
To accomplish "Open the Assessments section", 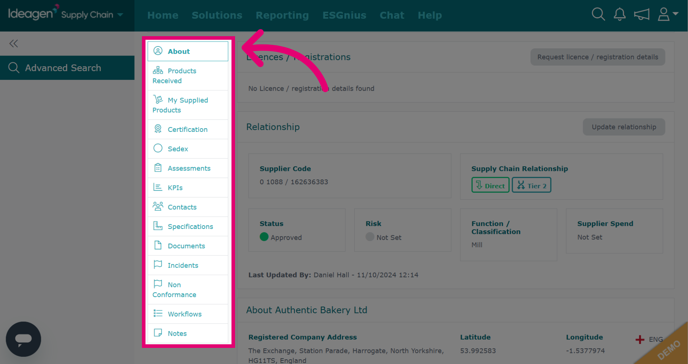I will [188, 168].
